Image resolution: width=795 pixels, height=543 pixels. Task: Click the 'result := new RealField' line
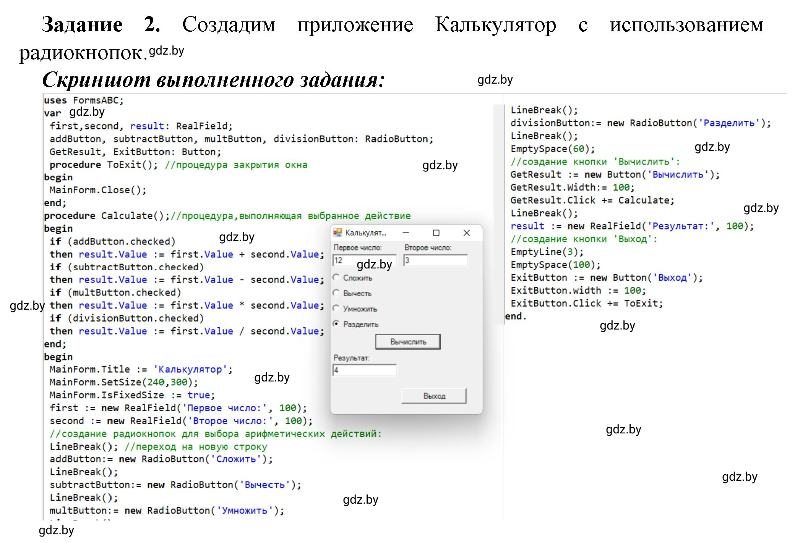coord(632,226)
